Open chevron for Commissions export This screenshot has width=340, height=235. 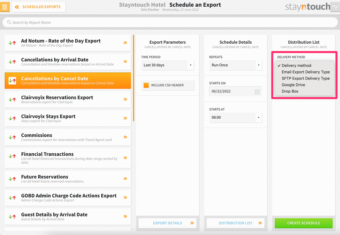tap(125, 137)
